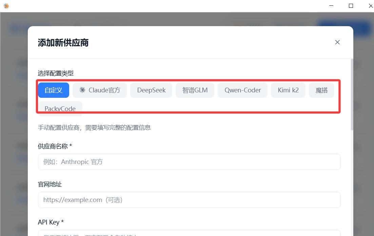The width and height of the screenshot is (374, 236).
Task: Close the 添加新供应商 dialog with X
Action: pyautogui.click(x=337, y=42)
